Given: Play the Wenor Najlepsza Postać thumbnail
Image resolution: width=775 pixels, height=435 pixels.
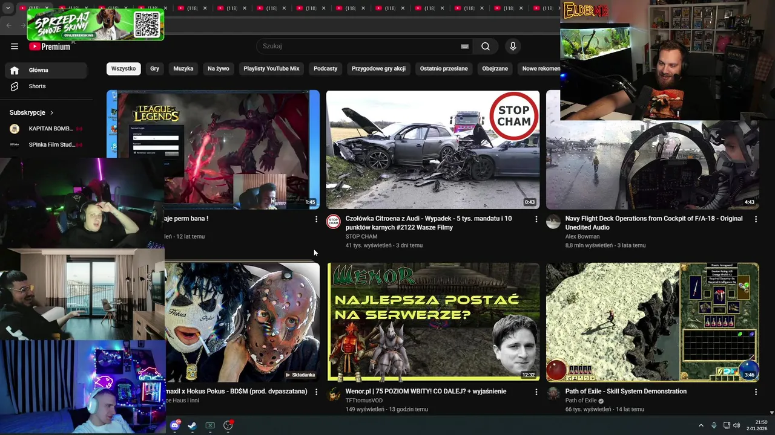Looking at the screenshot, I should pos(433,322).
